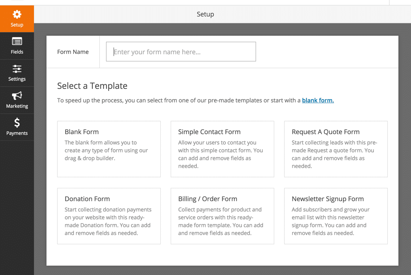Pick the Request A Quote Form template
This screenshot has height=275, width=411.
(x=336, y=149)
